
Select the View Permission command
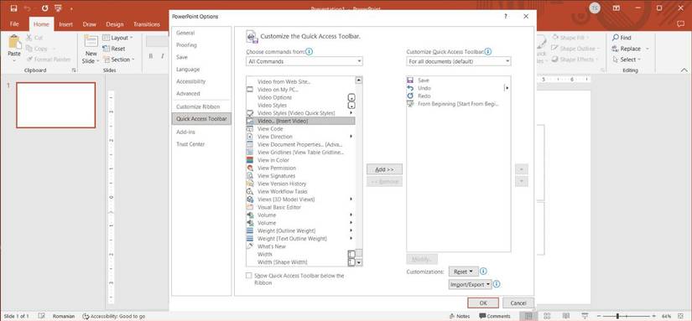(300, 168)
